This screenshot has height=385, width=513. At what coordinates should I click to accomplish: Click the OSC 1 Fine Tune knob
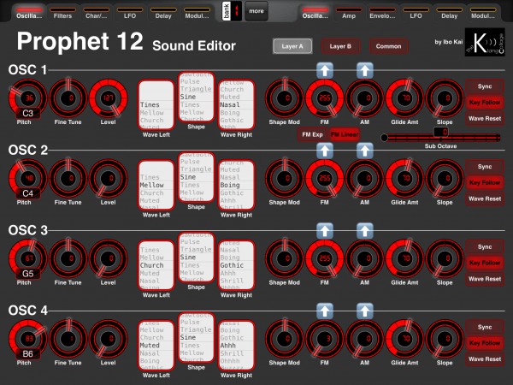68,98
